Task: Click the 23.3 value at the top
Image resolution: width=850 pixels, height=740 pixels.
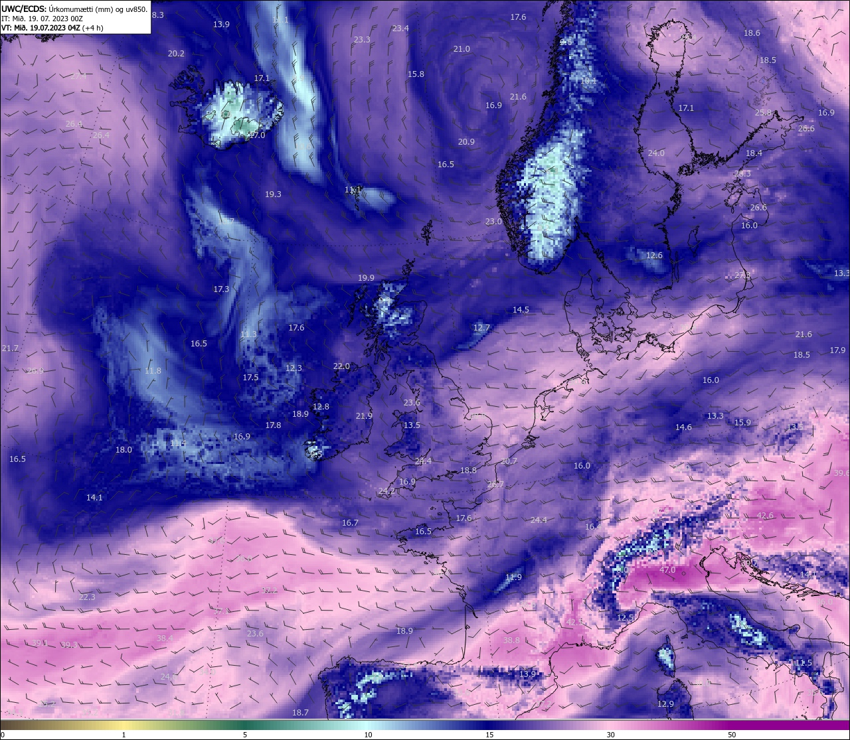Action: pyautogui.click(x=362, y=39)
